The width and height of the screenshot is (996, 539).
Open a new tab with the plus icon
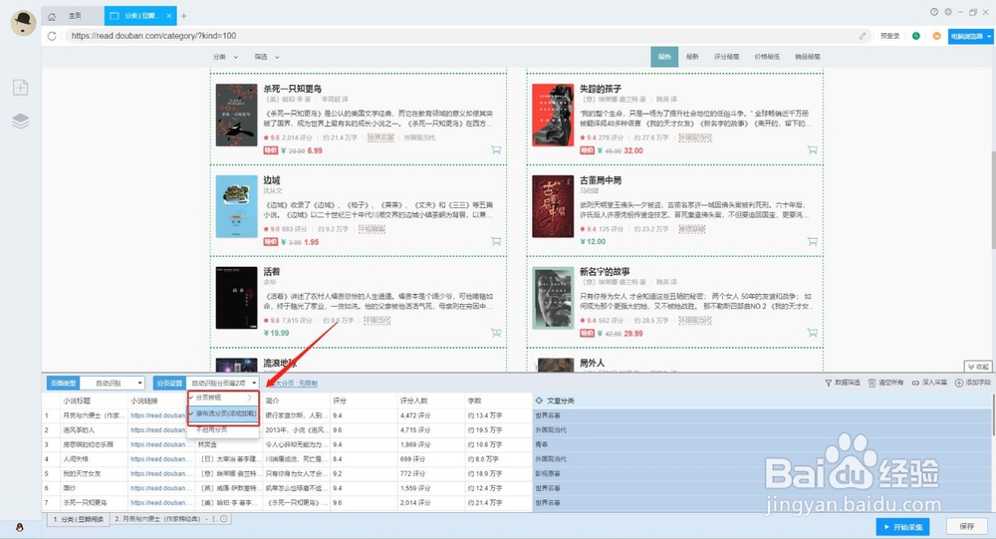(183, 16)
